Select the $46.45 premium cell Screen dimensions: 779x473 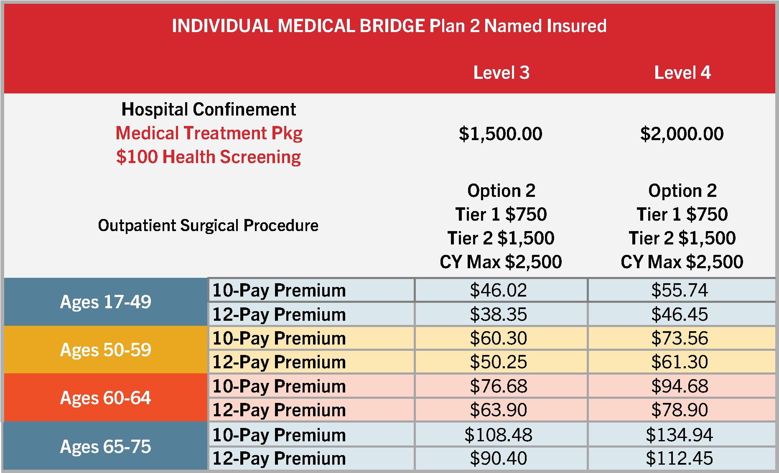680,314
